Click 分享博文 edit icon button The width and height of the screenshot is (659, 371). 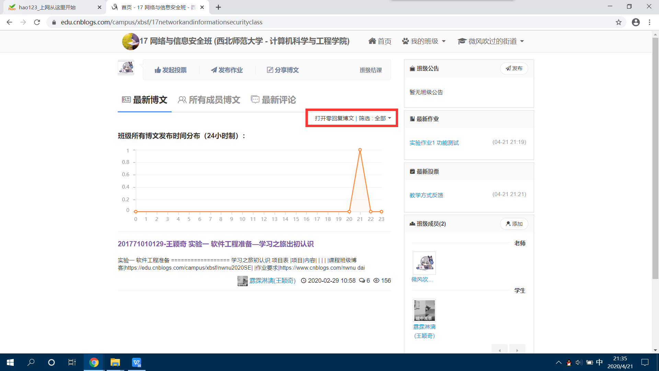click(x=283, y=70)
